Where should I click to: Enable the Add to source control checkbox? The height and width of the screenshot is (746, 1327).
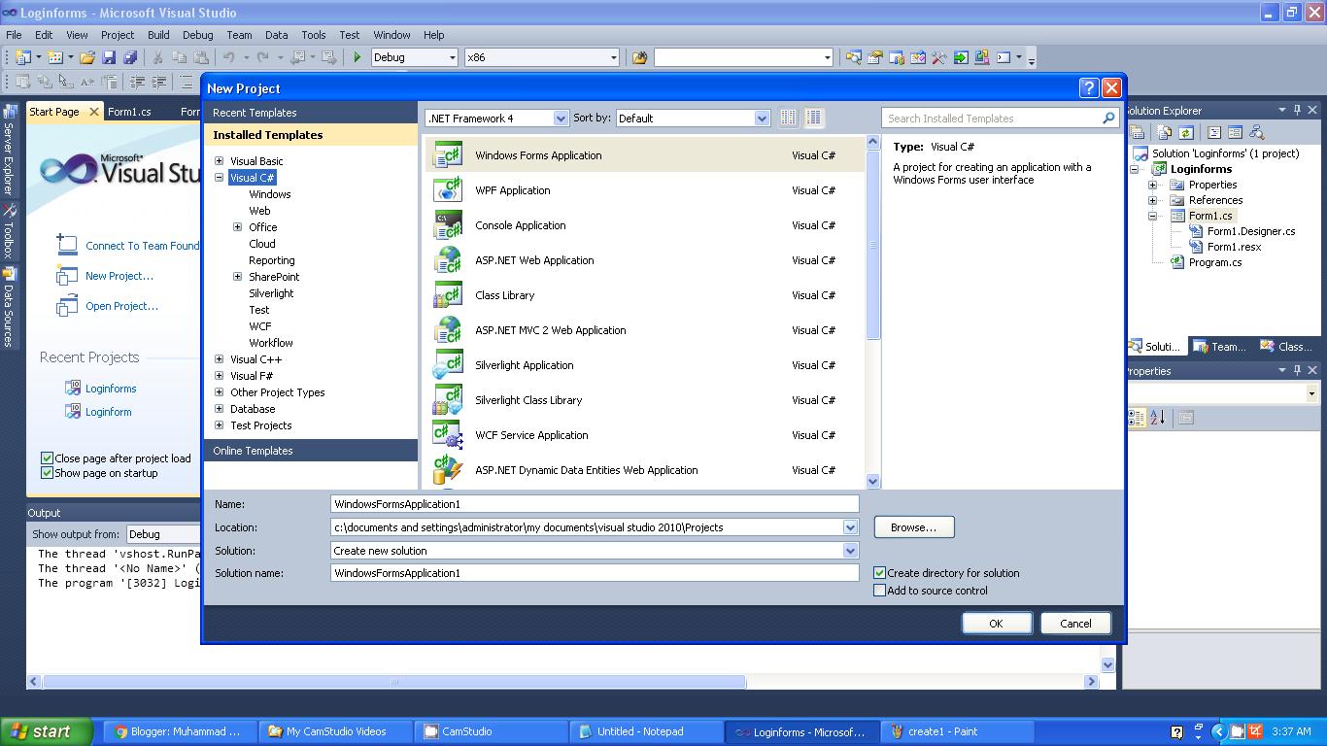pos(880,590)
